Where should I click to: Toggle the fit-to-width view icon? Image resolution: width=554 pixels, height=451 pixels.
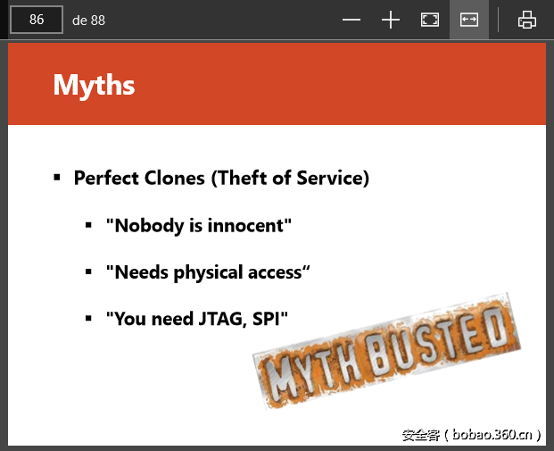[469, 20]
